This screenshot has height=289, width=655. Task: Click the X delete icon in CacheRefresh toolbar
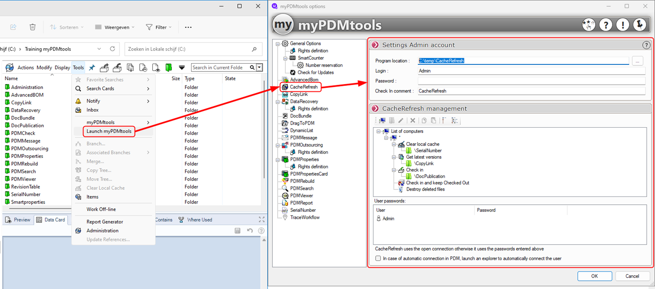[x=413, y=121]
